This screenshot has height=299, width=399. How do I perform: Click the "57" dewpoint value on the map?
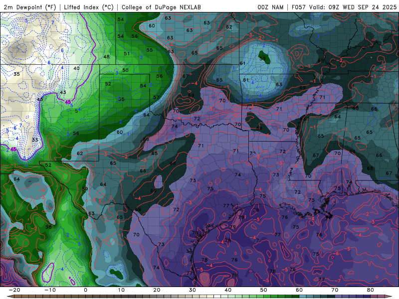[x=156, y=97]
